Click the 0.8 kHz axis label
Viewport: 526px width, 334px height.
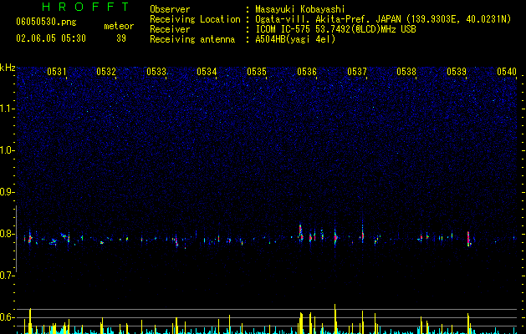[x=7, y=234]
